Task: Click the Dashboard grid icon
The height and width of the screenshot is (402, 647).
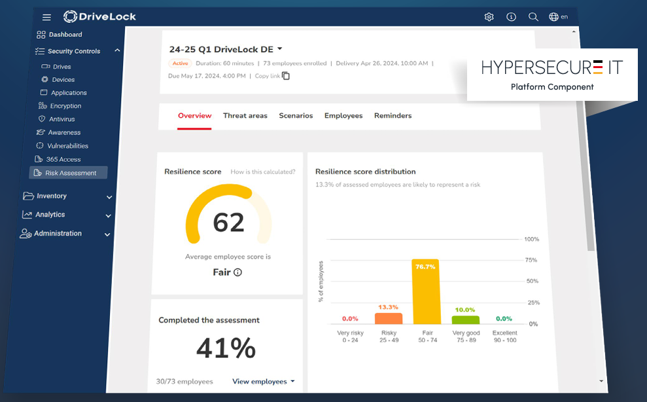Action: tap(41, 35)
